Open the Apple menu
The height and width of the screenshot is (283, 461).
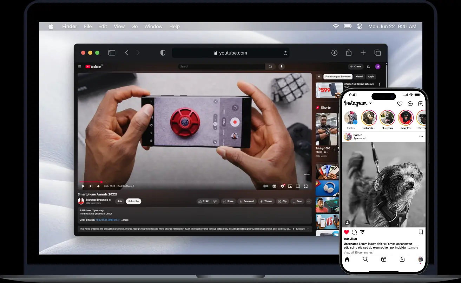[51, 26]
